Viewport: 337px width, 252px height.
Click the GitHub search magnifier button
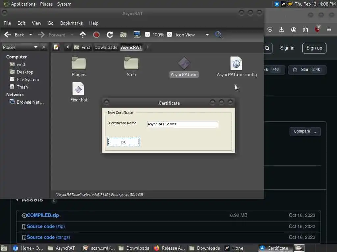(x=267, y=48)
